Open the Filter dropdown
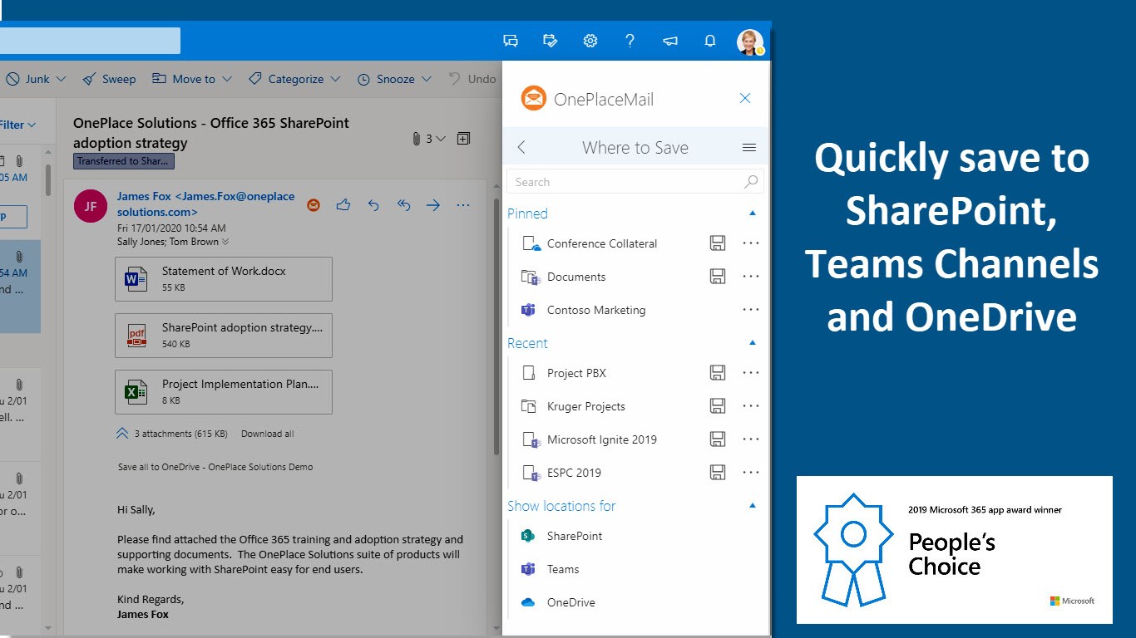The height and width of the screenshot is (638, 1136). tap(18, 125)
